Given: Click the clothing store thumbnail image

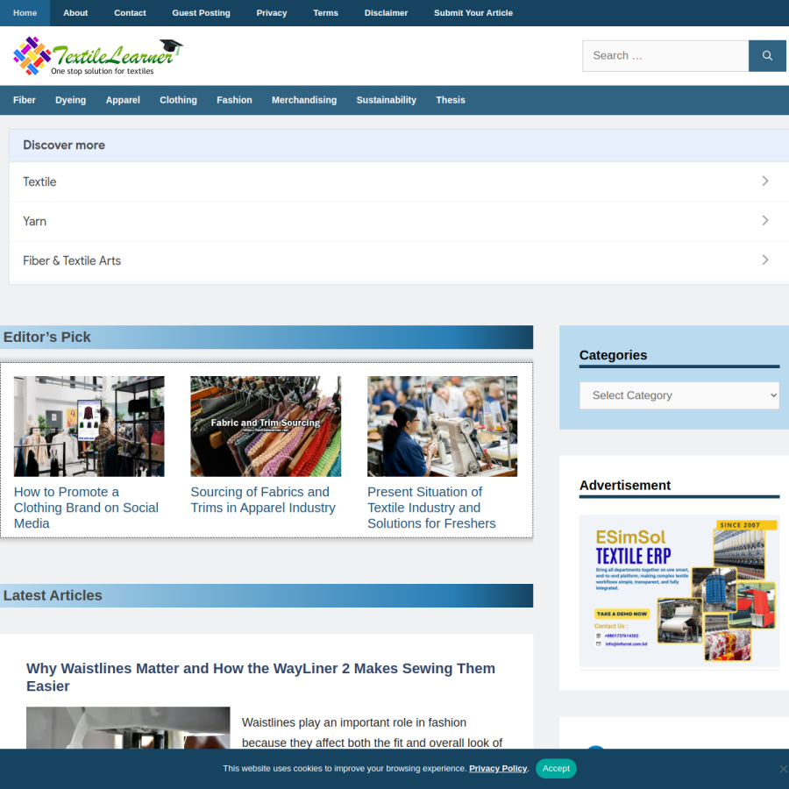Looking at the screenshot, I should click(89, 426).
